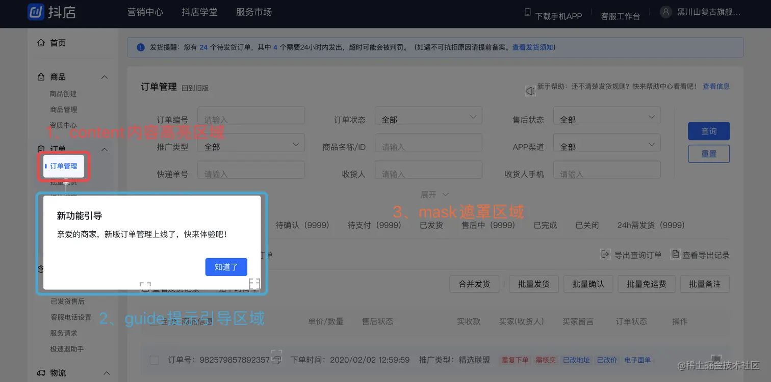Collapse the 订单 sidebar section
Viewport: 771px width, 382px height.
(x=105, y=149)
